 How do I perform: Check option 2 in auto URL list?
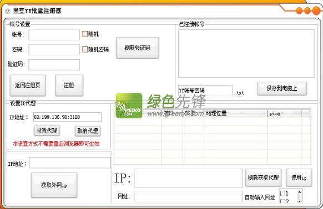(282, 201)
